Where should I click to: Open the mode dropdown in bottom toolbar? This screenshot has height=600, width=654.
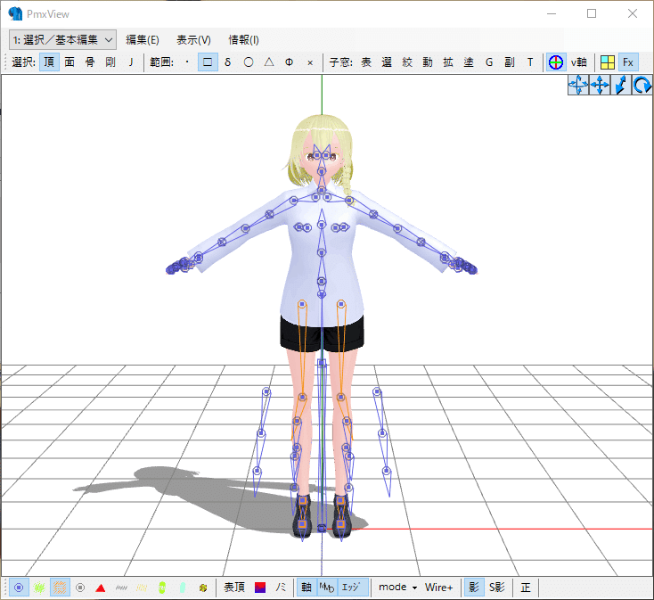[x=398, y=588]
